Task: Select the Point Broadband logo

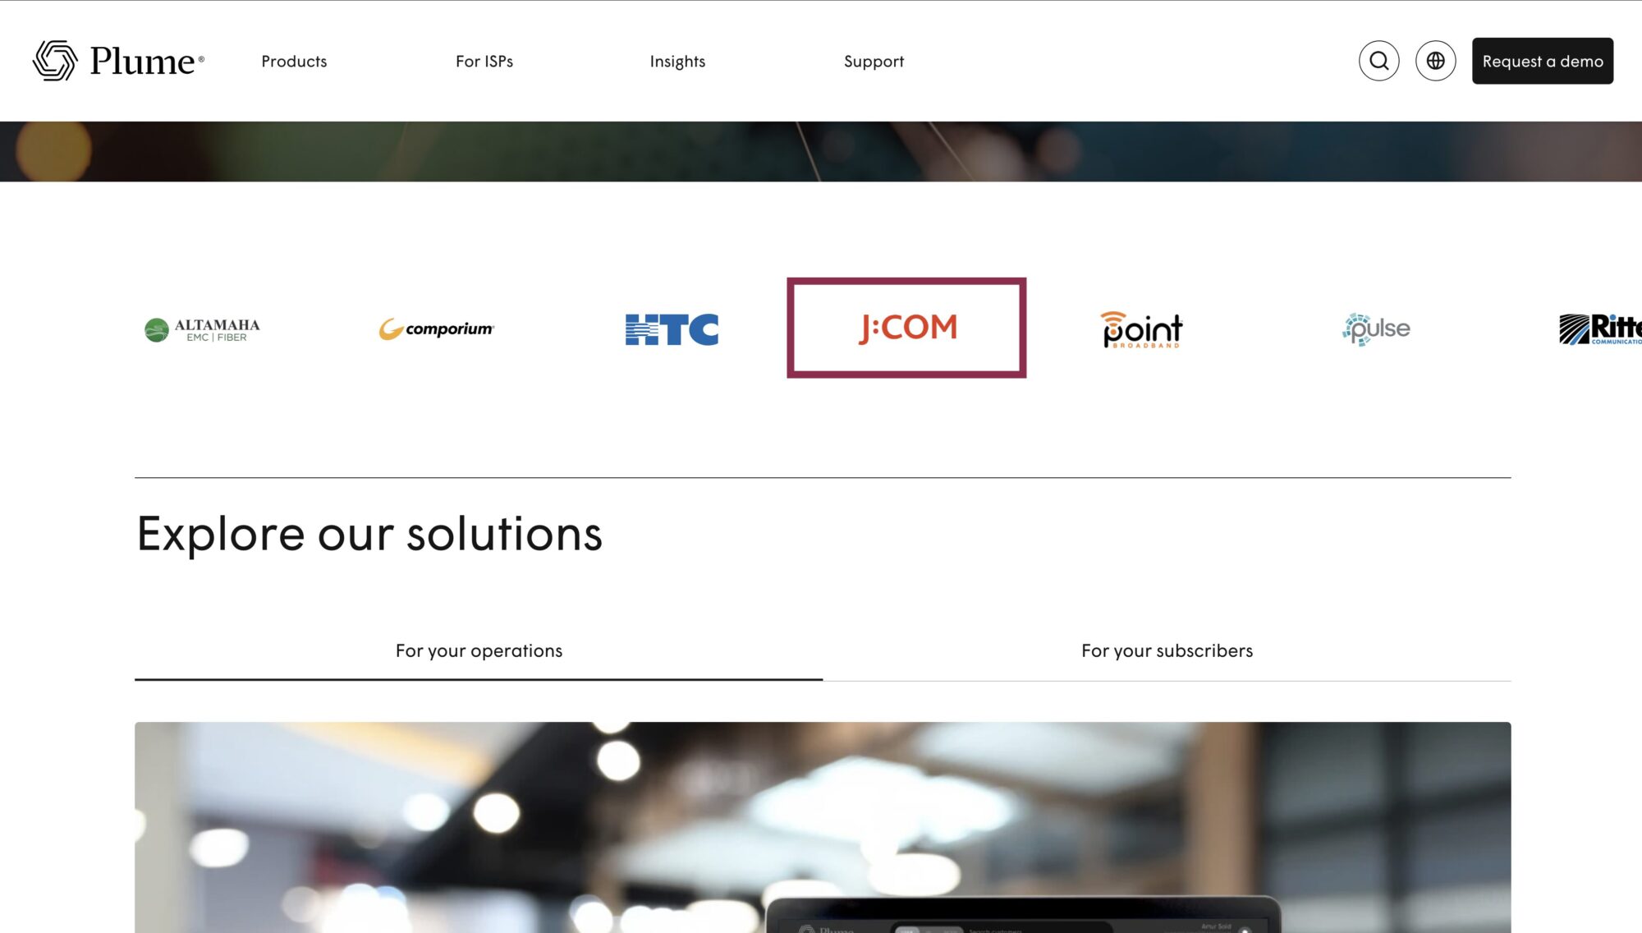Action: pyautogui.click(x=1141, y=329)
